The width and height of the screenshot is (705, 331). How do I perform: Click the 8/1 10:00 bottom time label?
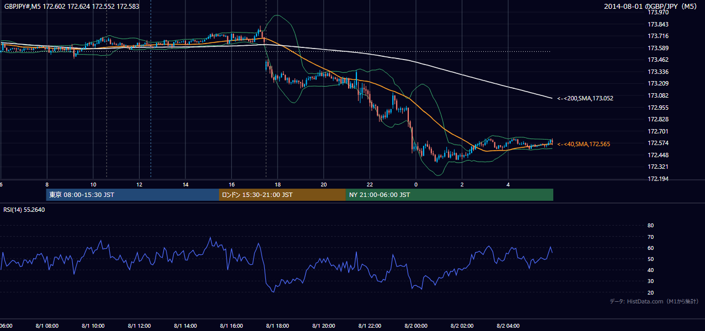[93, 326]
